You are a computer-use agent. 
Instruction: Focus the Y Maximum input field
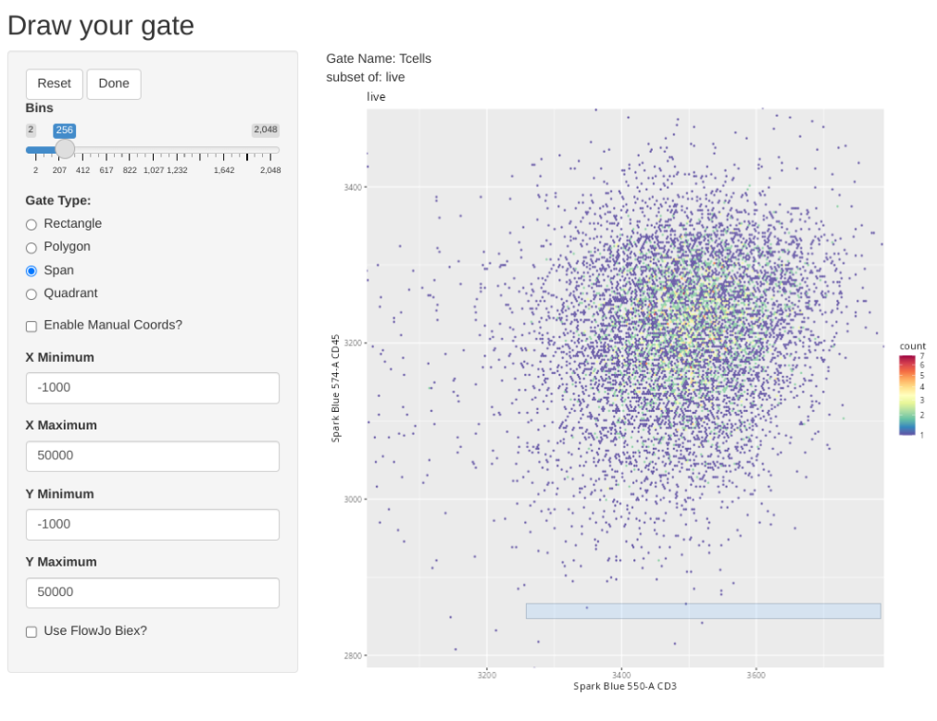click(153, 592)
